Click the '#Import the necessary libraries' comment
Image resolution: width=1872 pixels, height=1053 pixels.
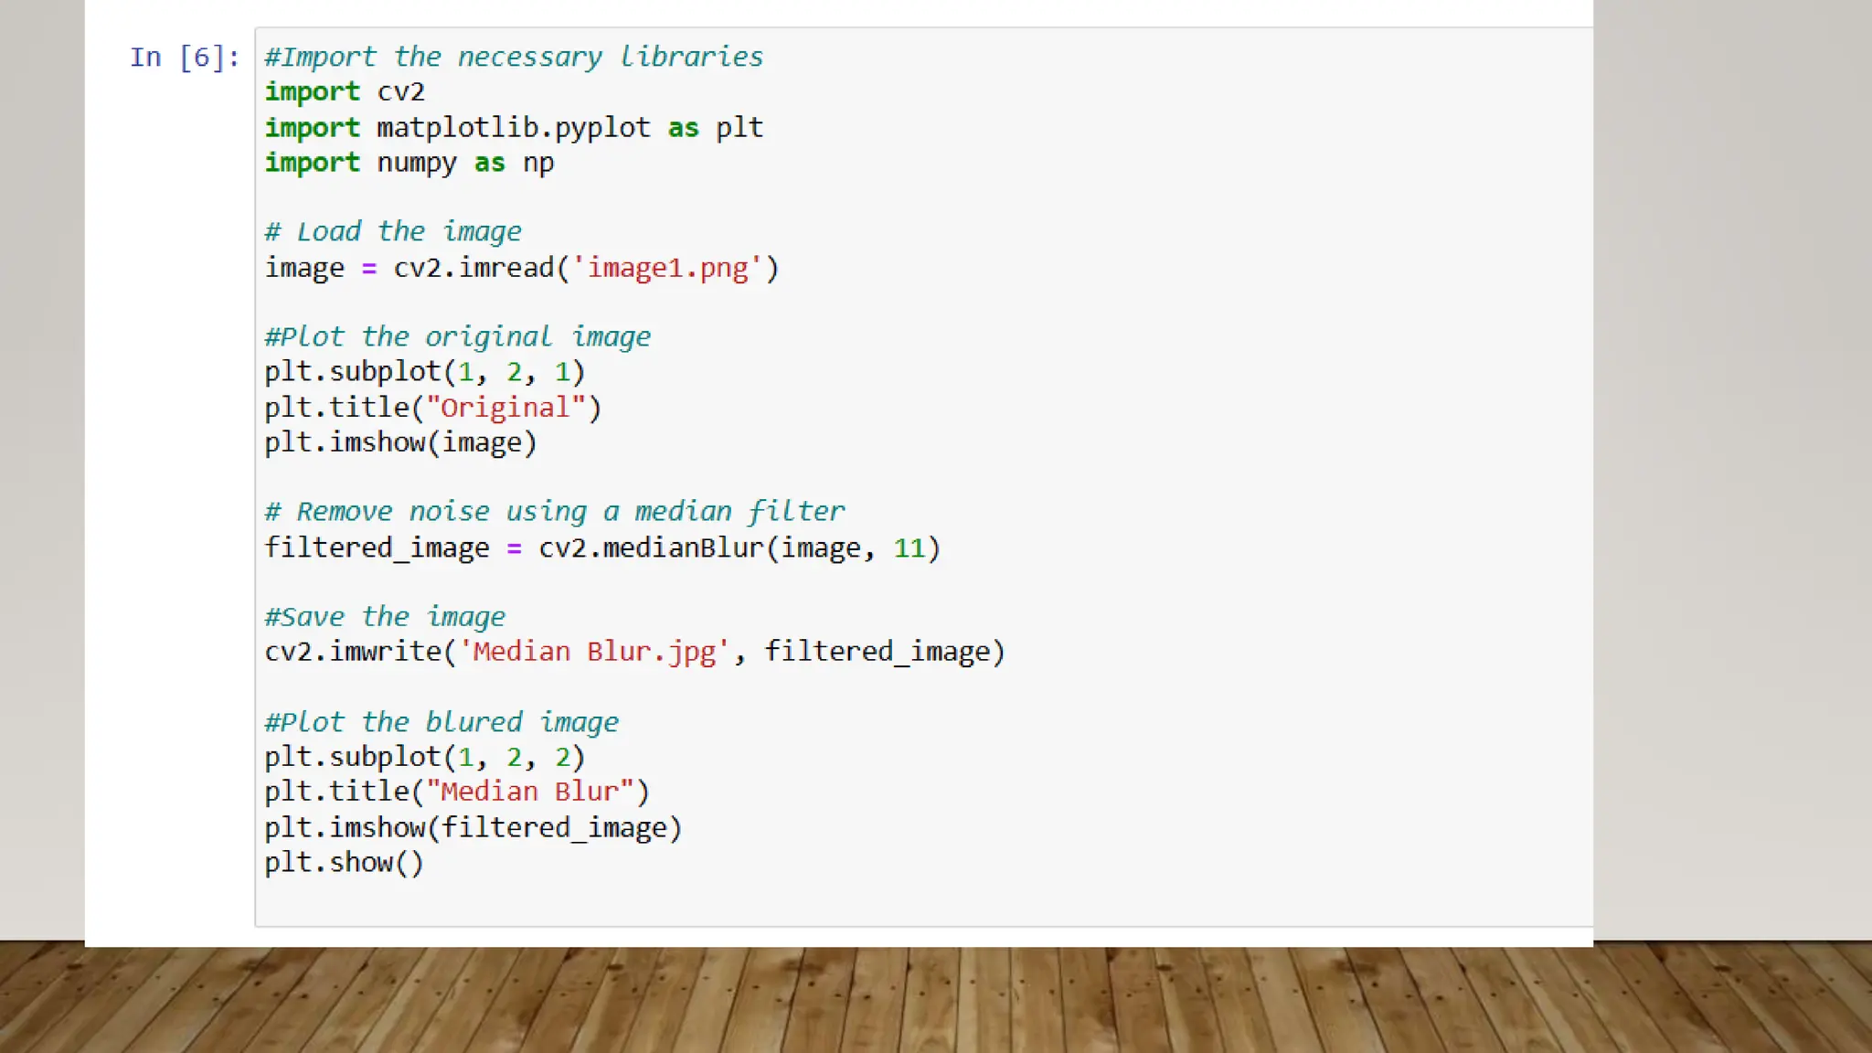tap(513, 57)
